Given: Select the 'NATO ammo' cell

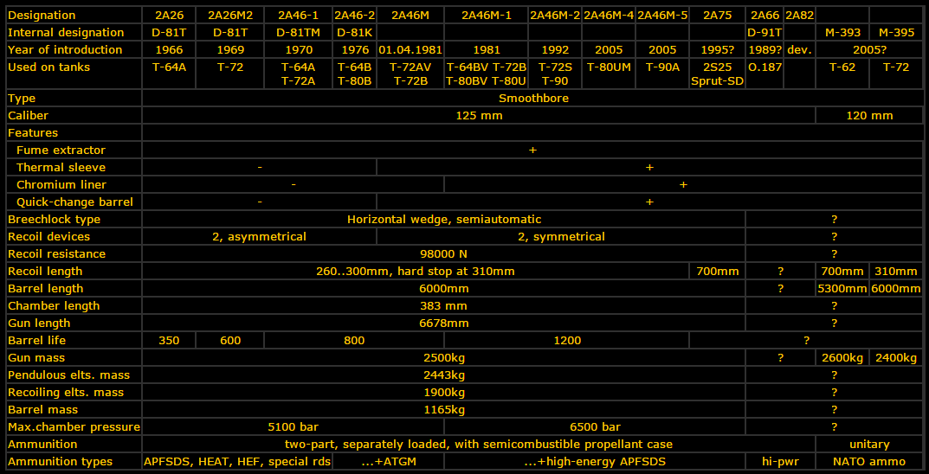Looking at the screenshot, I should pos(869,461).
